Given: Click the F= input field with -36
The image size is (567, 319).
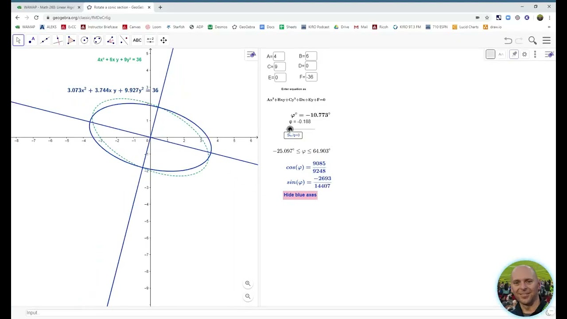Looking at the screenshot, I should click(x=311, y=77).
